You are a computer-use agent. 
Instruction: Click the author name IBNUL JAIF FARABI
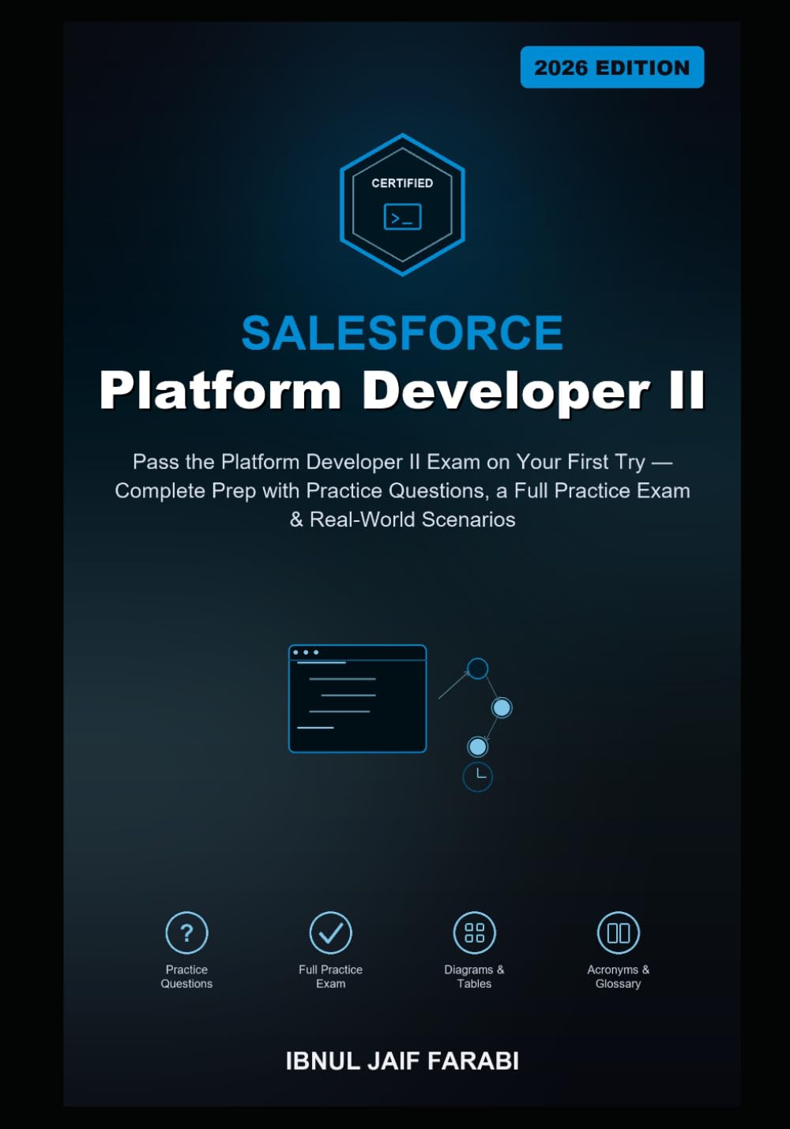402,1061
